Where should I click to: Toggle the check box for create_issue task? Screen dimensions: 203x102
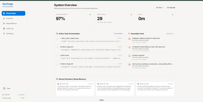57,56
